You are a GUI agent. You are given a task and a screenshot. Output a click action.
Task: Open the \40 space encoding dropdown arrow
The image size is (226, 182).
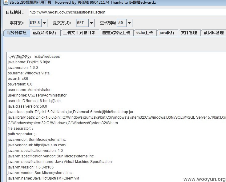129,23
